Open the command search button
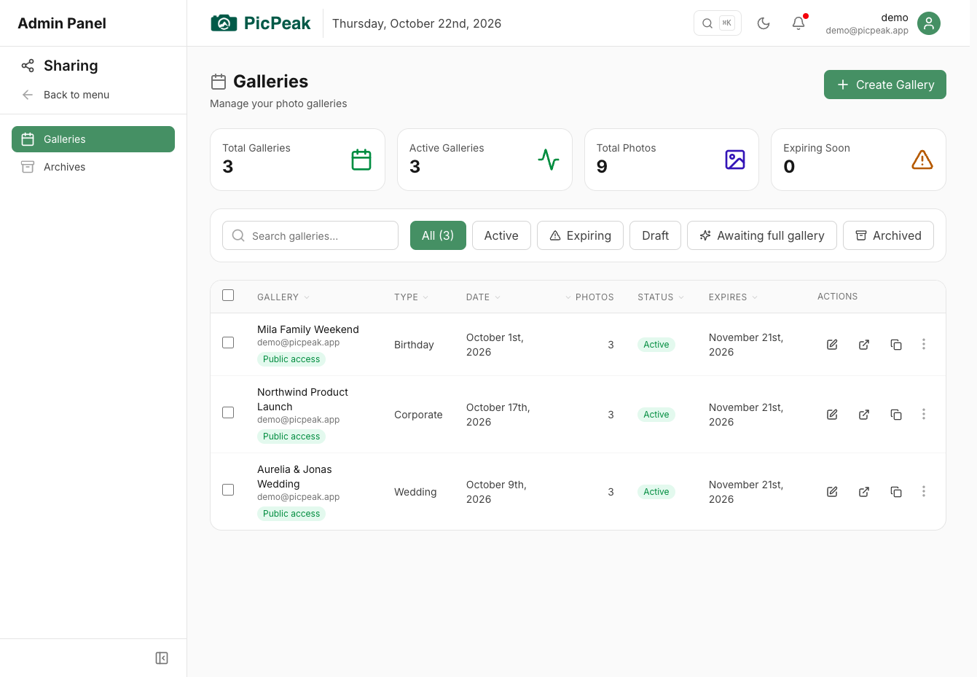977x677 pixels. [718, 23]
